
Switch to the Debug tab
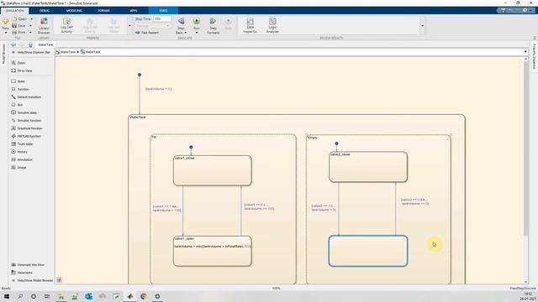pyautogui.click(x=45, y=11)
